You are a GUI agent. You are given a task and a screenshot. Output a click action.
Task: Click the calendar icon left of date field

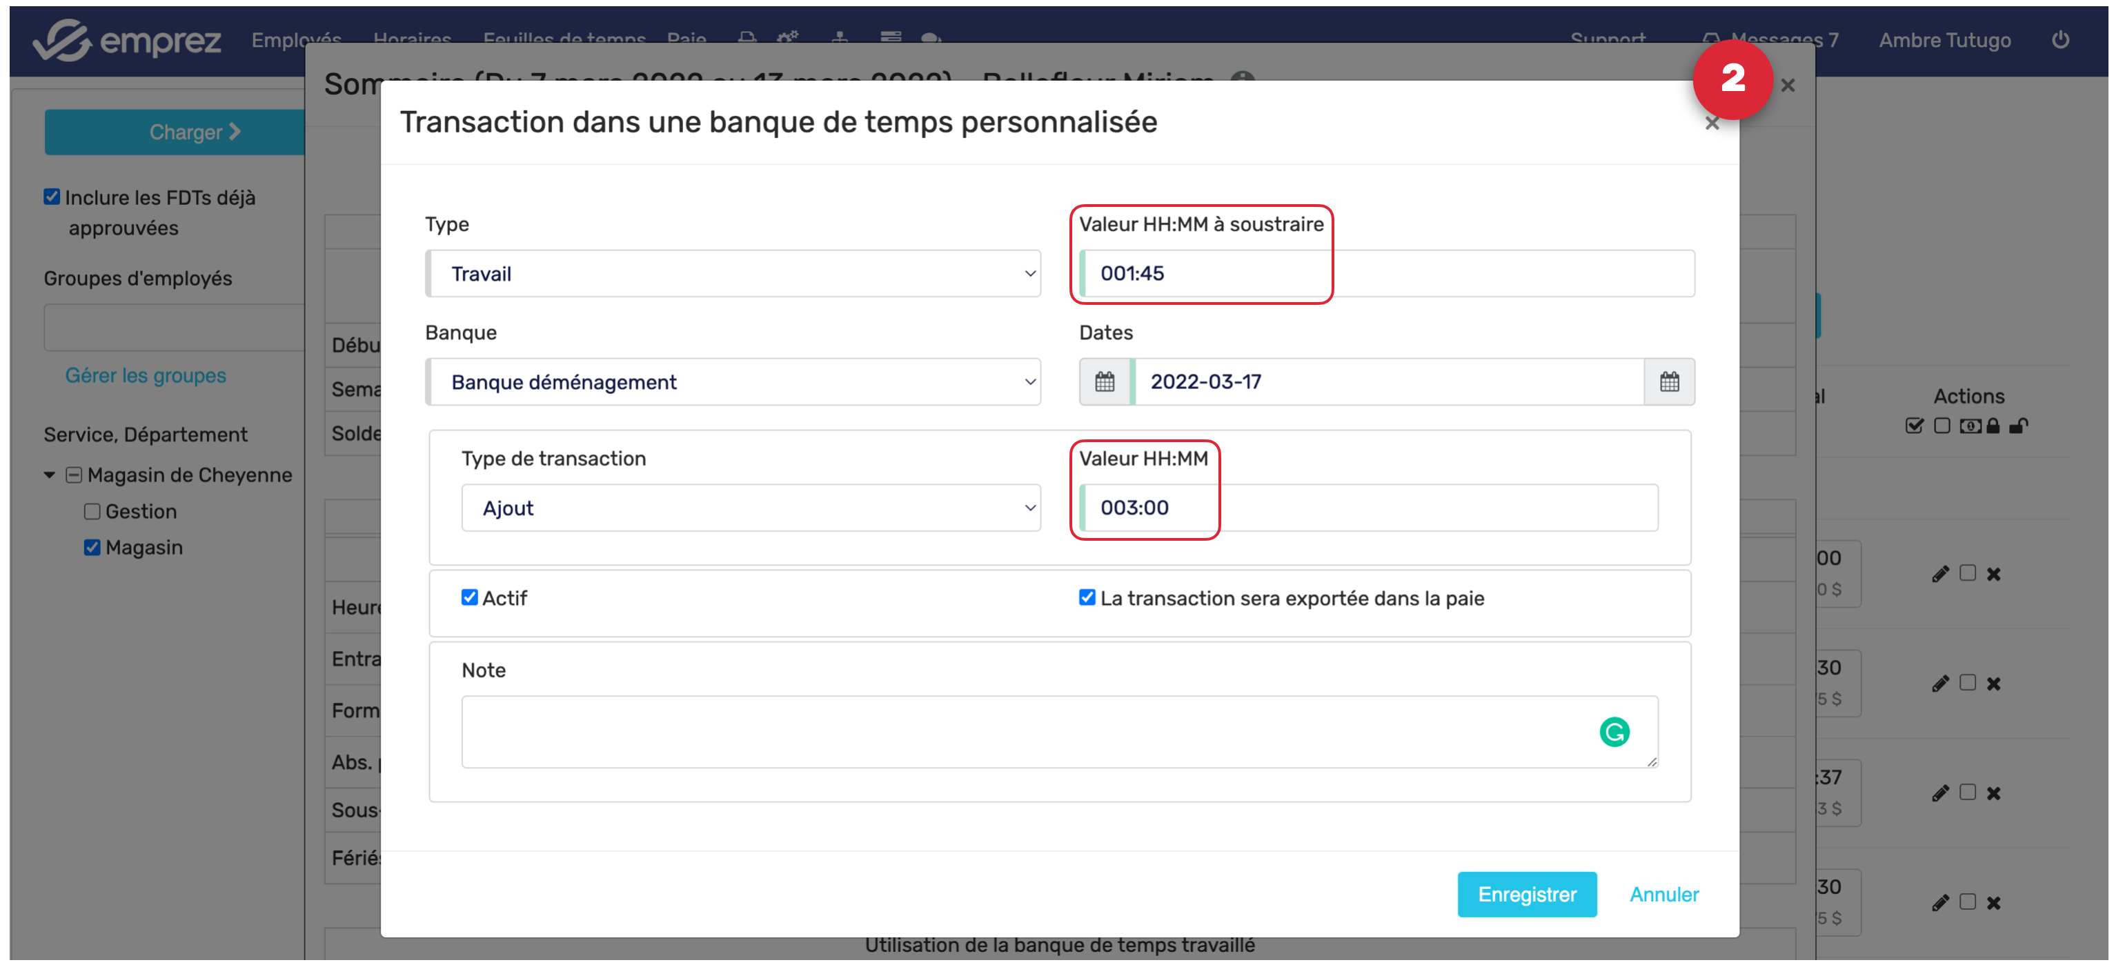(1105, 381)
